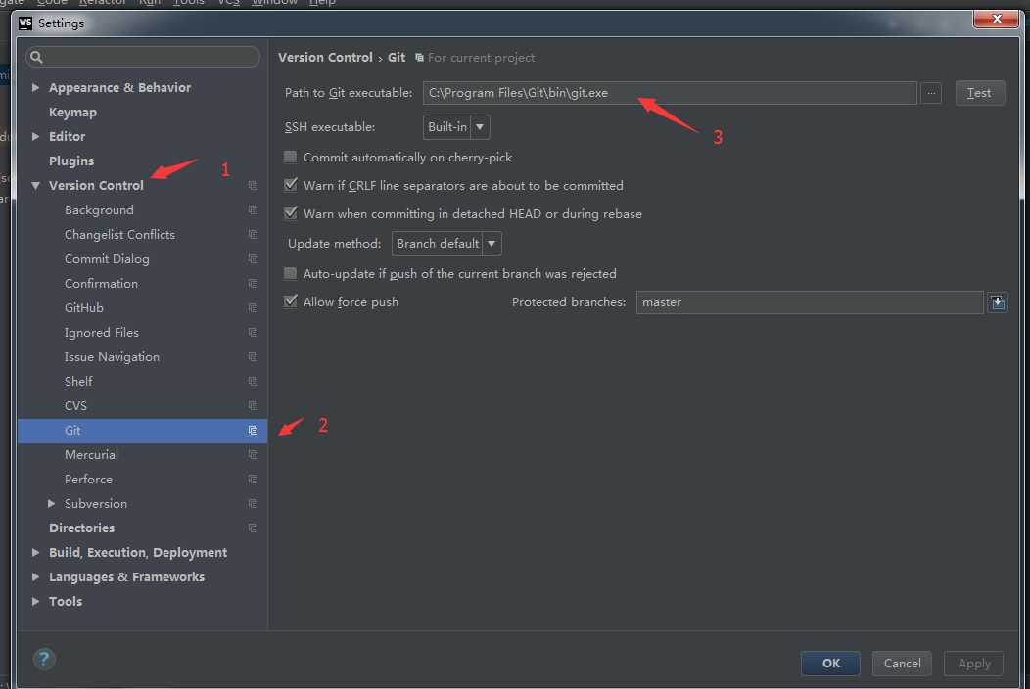The image size is (1030, 689).
Task: Open the Refactor menu in main window
Action: pyautogui.click(x=103, y=3)
